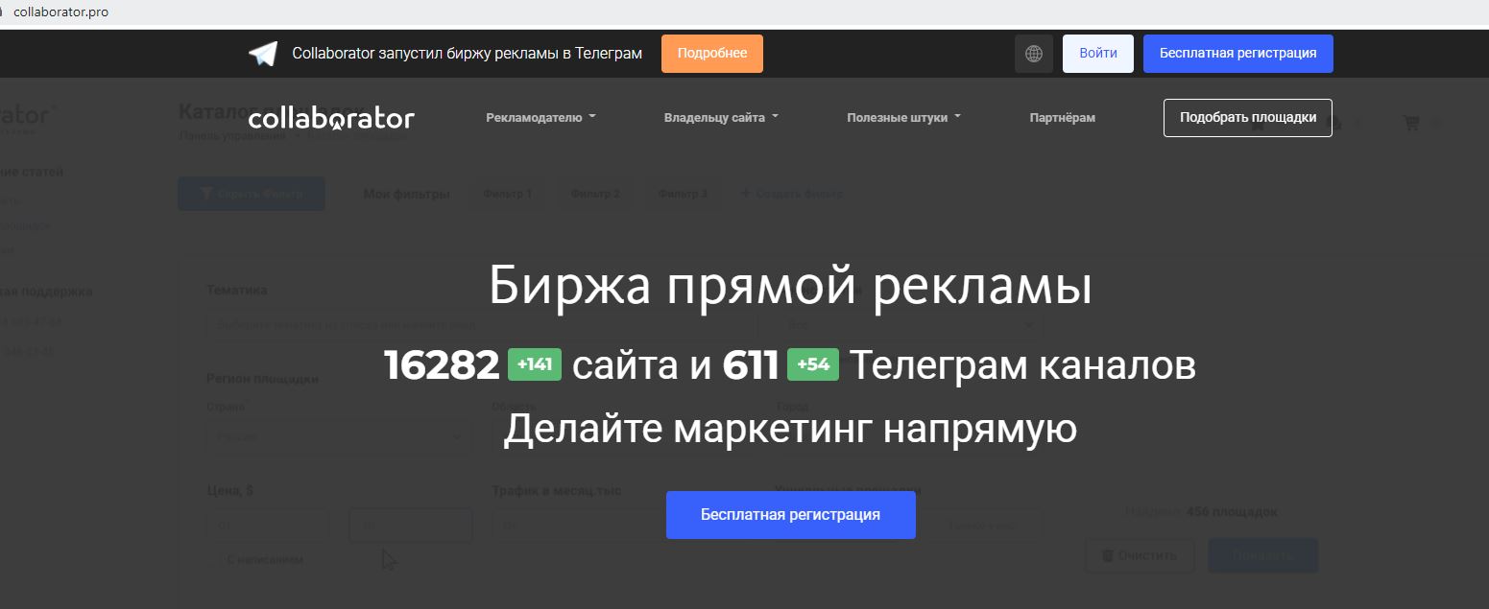Open the language globe selector
The image size is (1489, 609).
click(1034, 54)
